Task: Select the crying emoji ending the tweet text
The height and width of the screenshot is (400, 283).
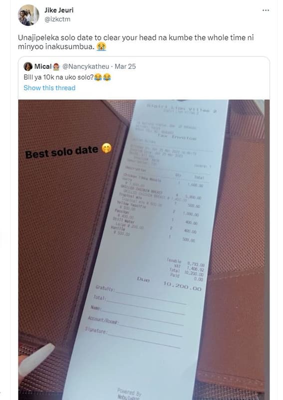Action: (x=101, y=46)
